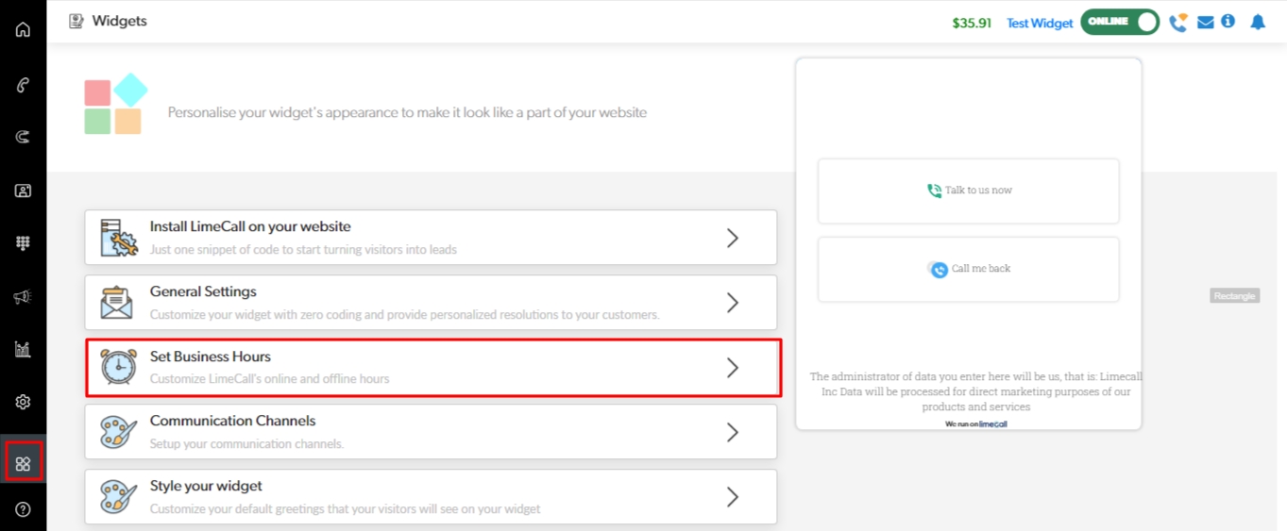Toggle the ONLINE status switch
Screen dimensions: 1287x531
[x=1120, y=23]
